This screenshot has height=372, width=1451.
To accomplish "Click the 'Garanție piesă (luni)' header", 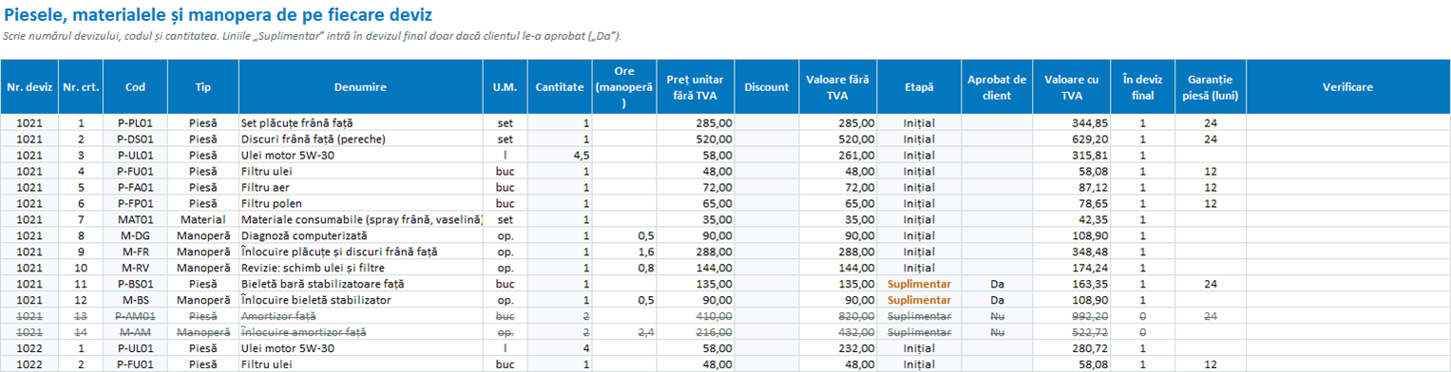I will pyautogui.click(x=1211, y=86).
